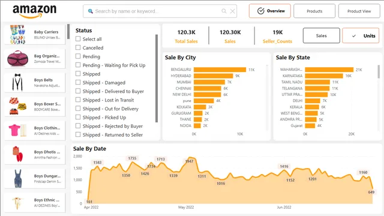The width and height of the screenshot is (384, 216).
Task: Check Shipped - Delivered to Buyer checkbox
Action: point(78,91)
